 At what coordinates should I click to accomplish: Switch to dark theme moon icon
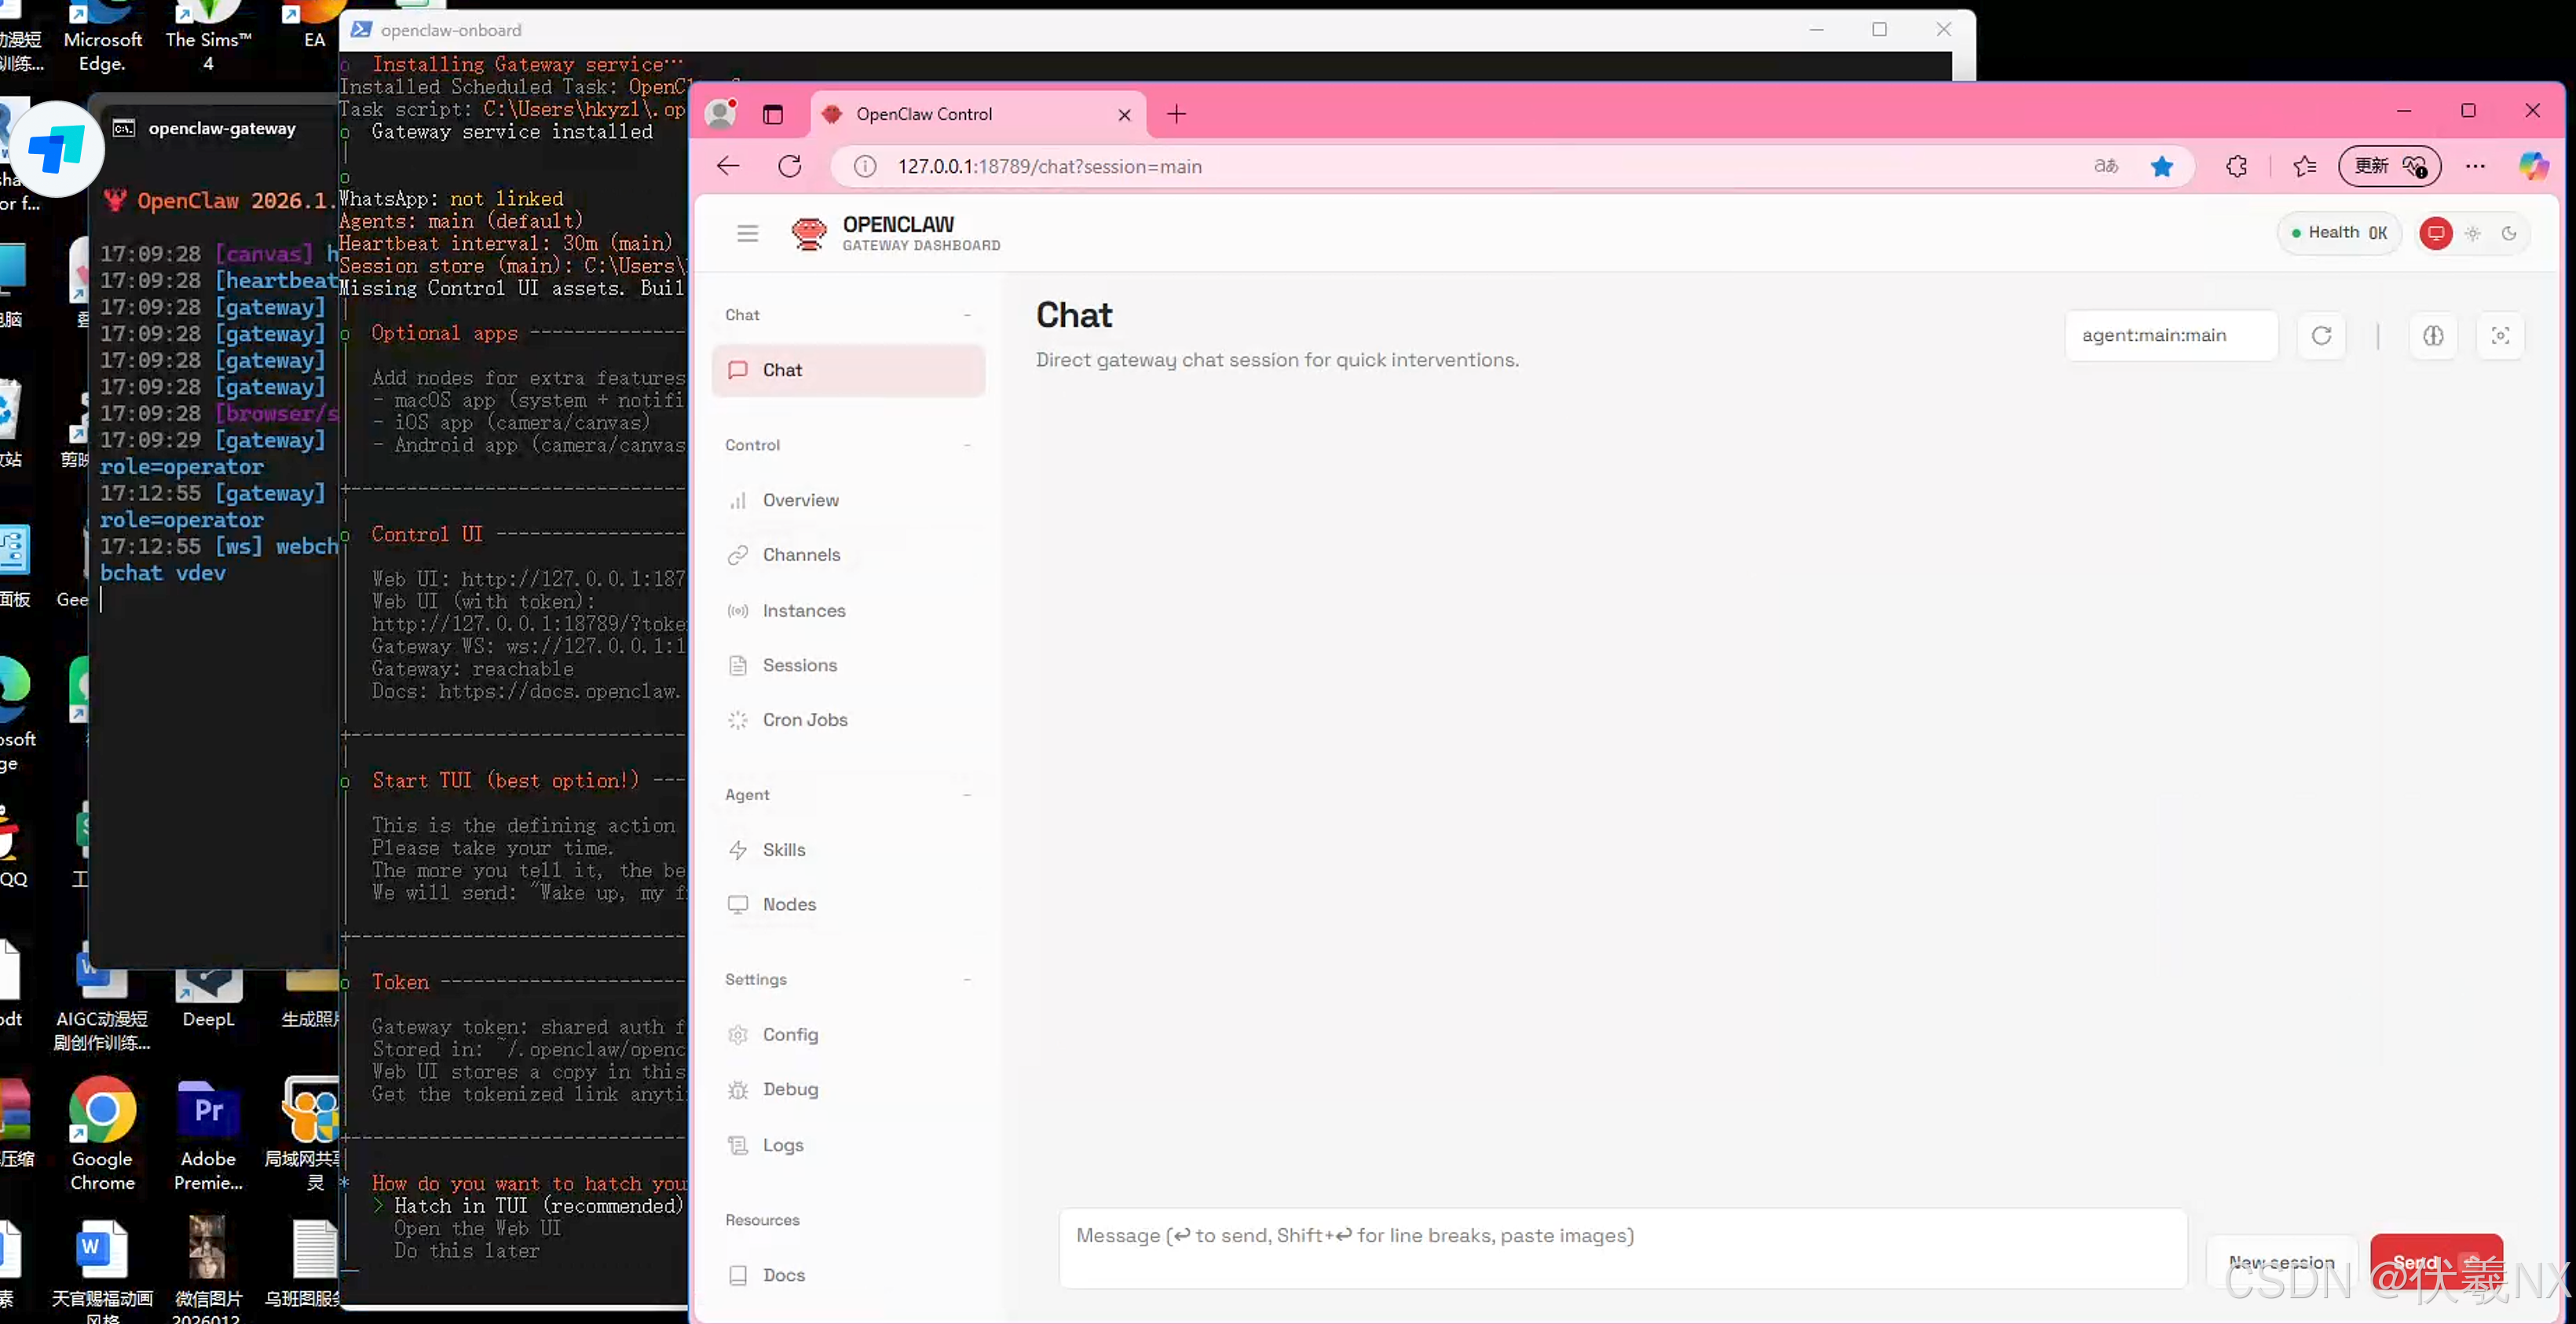pos(2509,233)
